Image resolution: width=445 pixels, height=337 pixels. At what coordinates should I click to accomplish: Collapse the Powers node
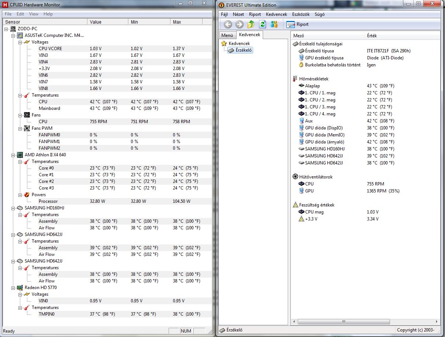pos(20,195)
